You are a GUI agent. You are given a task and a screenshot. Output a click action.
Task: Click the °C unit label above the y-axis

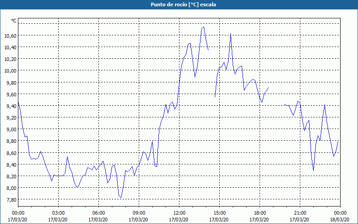pos(14,21)
